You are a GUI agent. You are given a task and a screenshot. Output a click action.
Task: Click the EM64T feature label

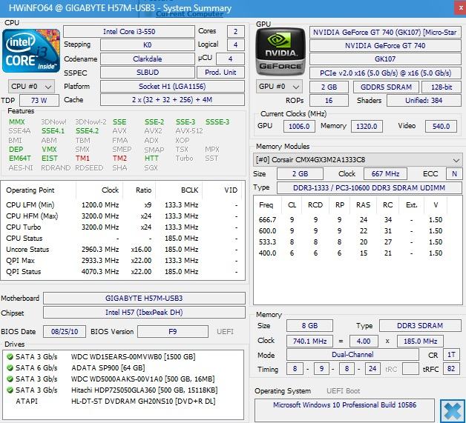(x=20, y=159)
